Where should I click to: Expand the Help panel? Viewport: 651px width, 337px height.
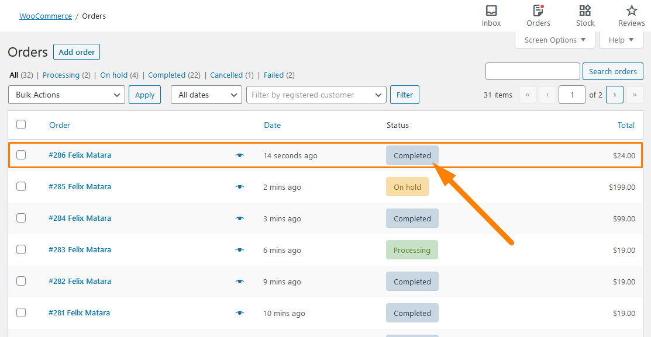click(621, 40)
